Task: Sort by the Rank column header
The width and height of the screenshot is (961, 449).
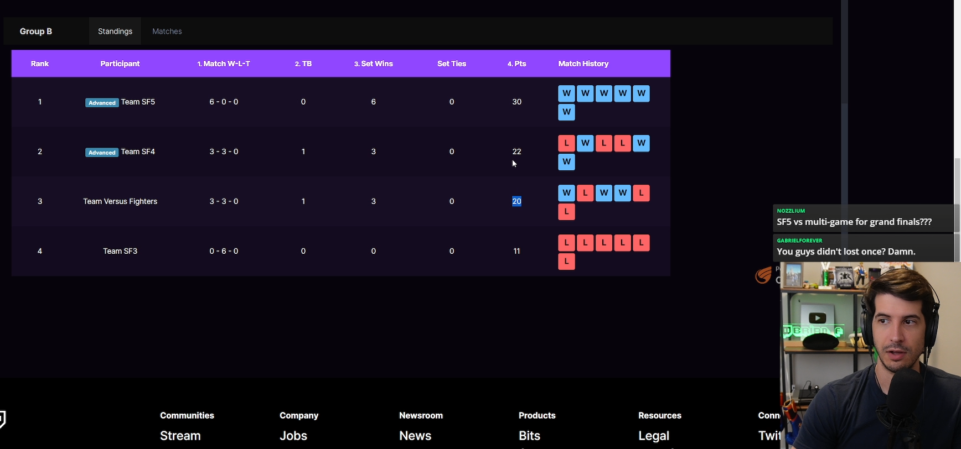Action: click(40, 64)
